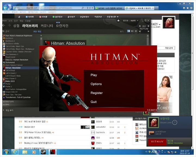Enter Steam Big Picture mode
Viewport: 196px width, 157px height.
(144, 29)
